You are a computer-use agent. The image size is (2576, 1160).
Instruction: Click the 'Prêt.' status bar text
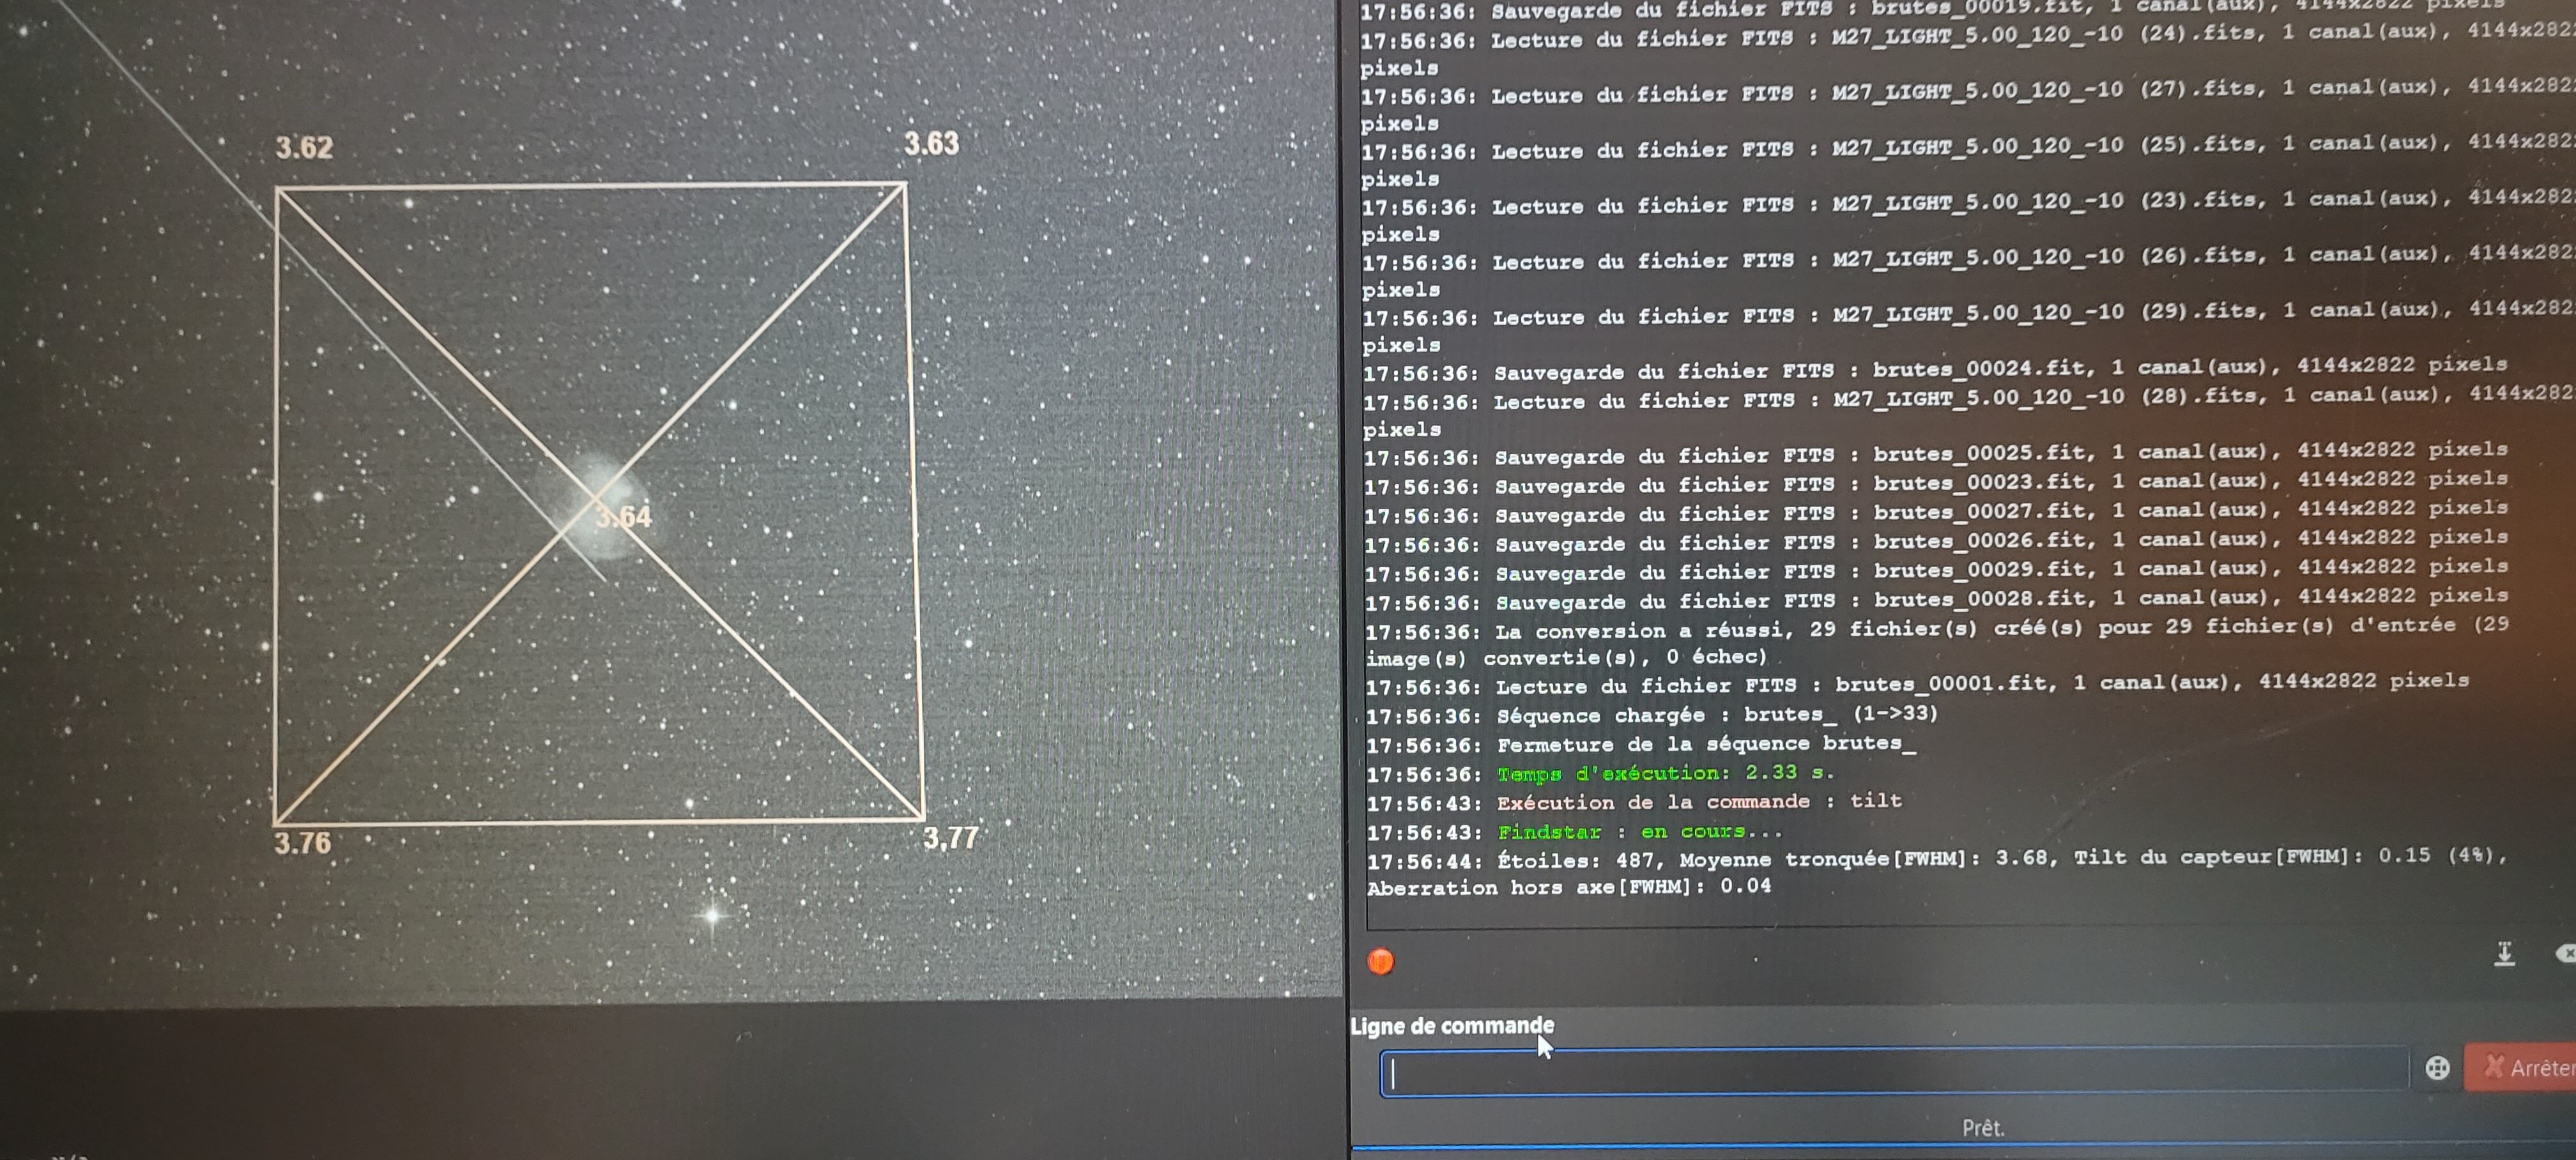pyautogui.click(x=1983, y=1128)
